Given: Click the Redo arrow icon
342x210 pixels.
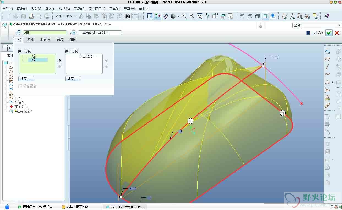Looking at the screenshot, I should pos(69,16).
